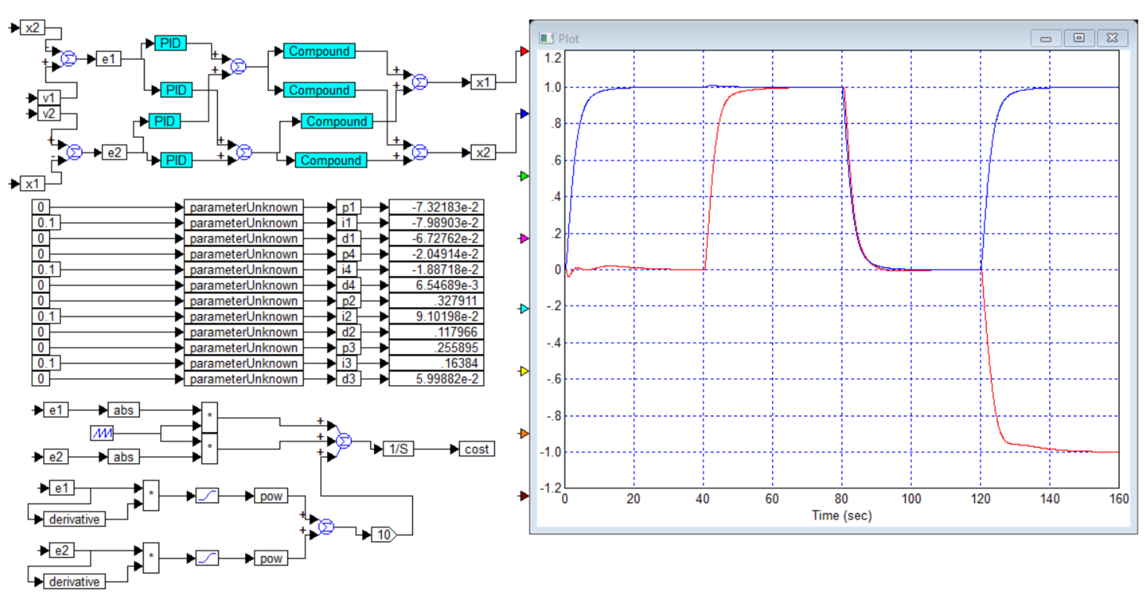
Task: Click the limiter block in the bottom e2 row
Action: (x=208, y=558)
